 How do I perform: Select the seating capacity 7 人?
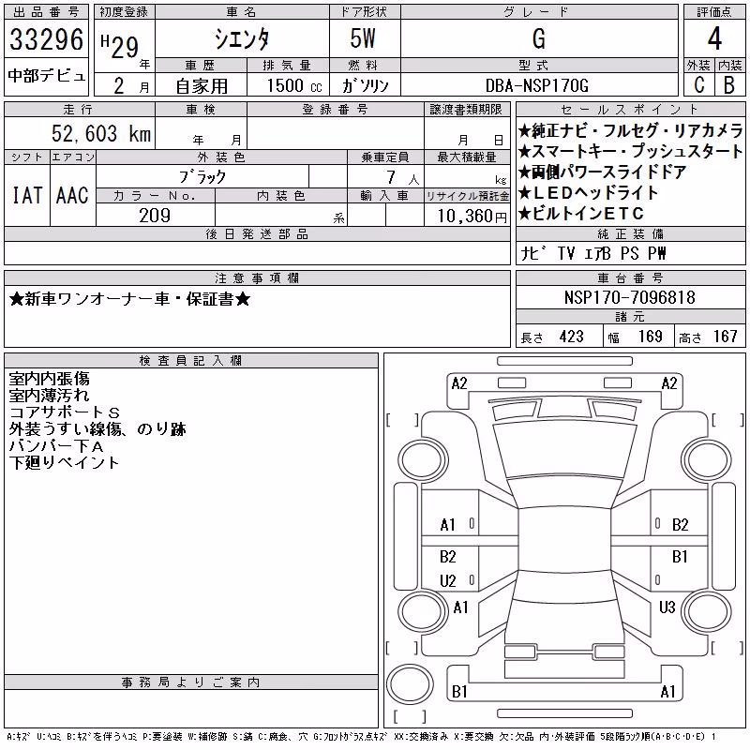(402, 178)
